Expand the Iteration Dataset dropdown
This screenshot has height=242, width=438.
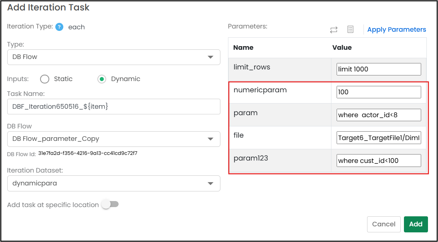(x=114, y=183)
